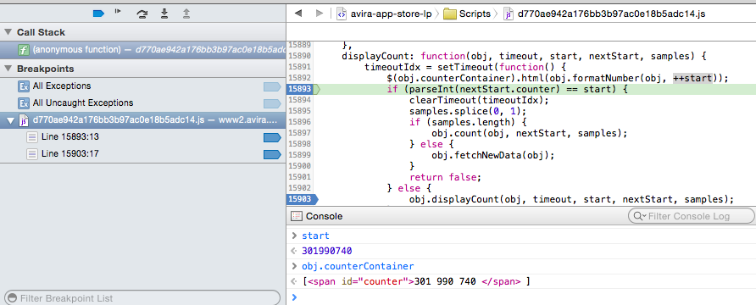Image resolution: width=756 pixels, height=305 pixels.
Task: Click the continue script execution icon
Action: coord(118,12)
